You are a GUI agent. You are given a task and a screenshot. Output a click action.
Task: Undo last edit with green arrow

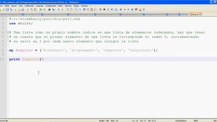40,9
